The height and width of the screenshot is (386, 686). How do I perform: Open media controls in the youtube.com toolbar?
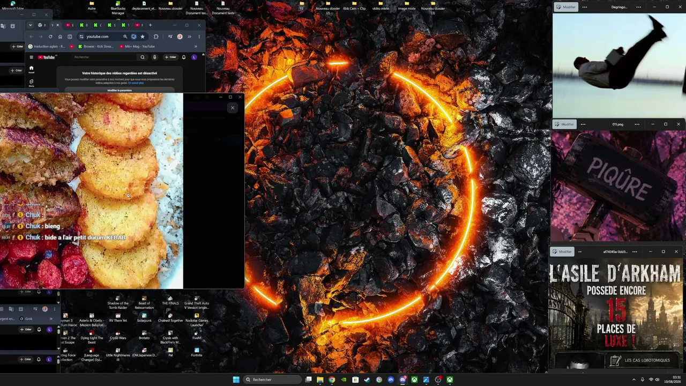point(170,36)
